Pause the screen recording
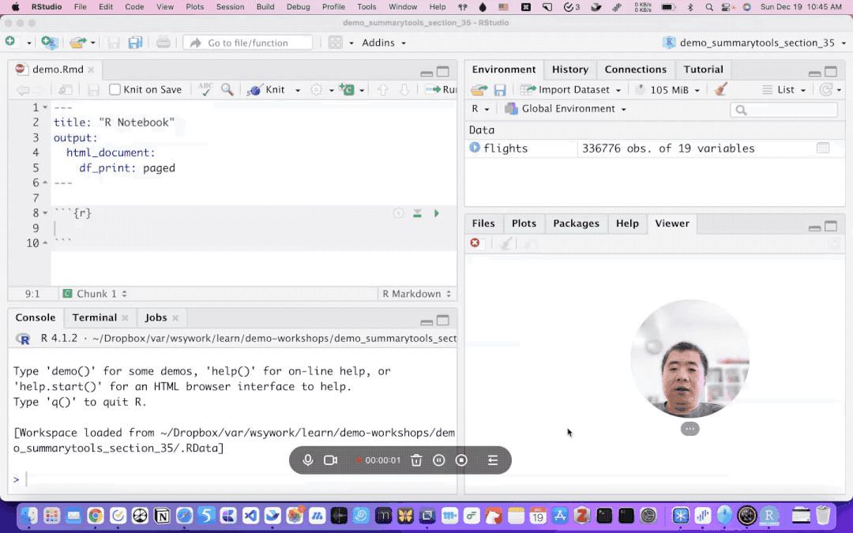Screen dimensions: 853x533 click(439, 460)
